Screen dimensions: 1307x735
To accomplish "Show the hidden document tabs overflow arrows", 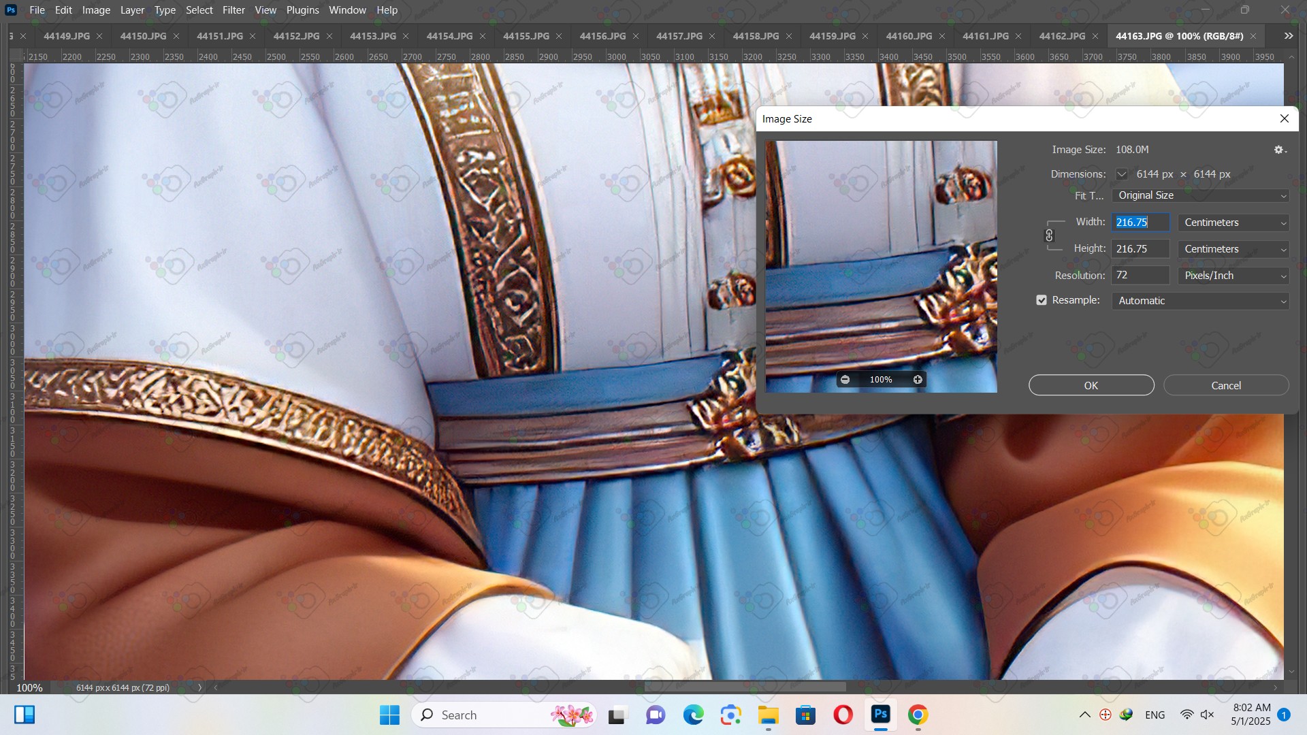I will tap(1289, 36).
